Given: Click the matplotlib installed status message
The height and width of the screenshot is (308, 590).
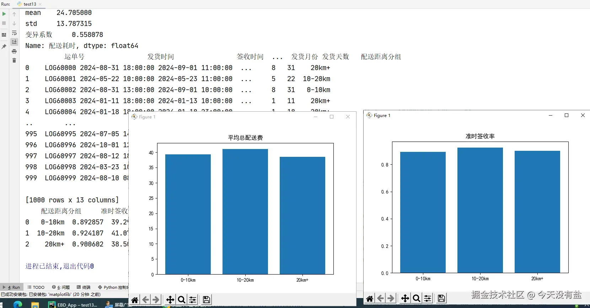Looking at the screenshot, I should [x=51, y=294].
